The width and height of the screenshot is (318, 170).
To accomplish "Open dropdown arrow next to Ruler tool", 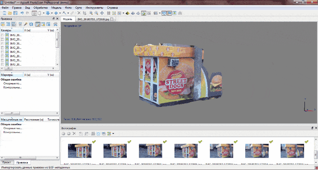I will coord(68,13).
